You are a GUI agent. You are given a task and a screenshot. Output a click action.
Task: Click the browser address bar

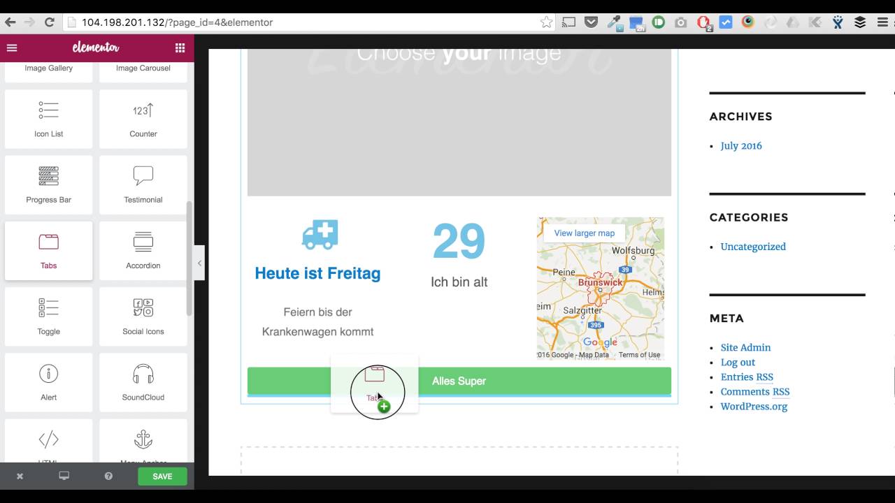click(308, 22)
